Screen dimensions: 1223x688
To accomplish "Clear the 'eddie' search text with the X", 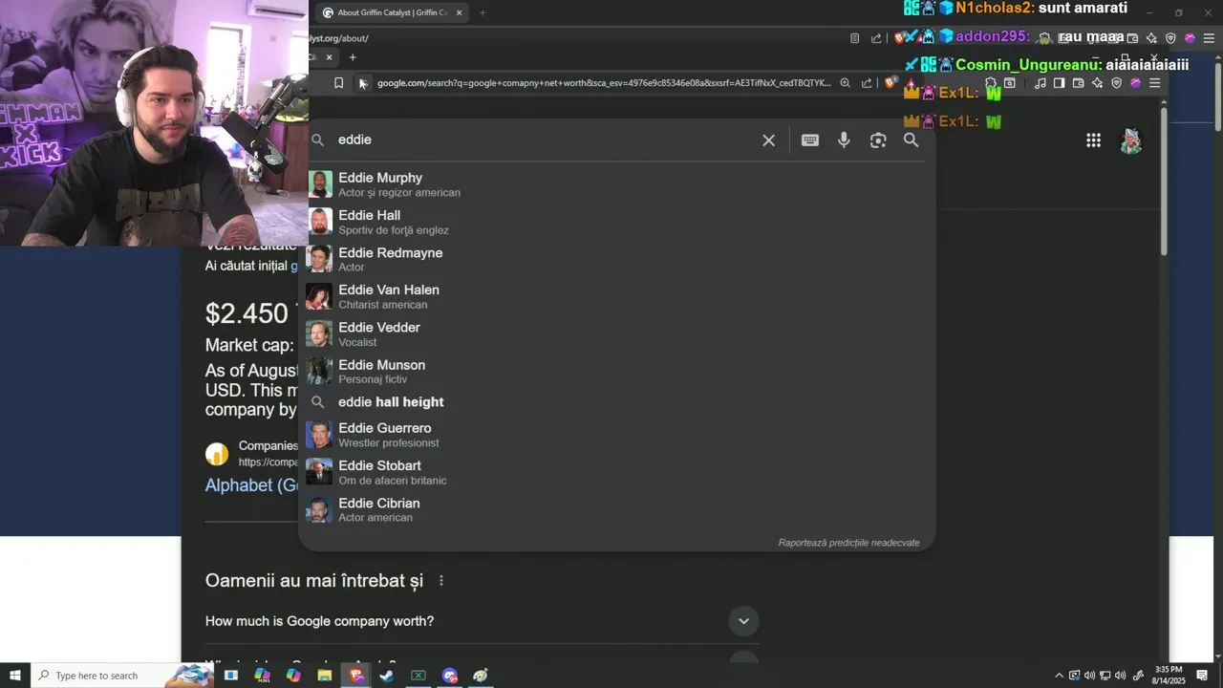I will 768,140.
